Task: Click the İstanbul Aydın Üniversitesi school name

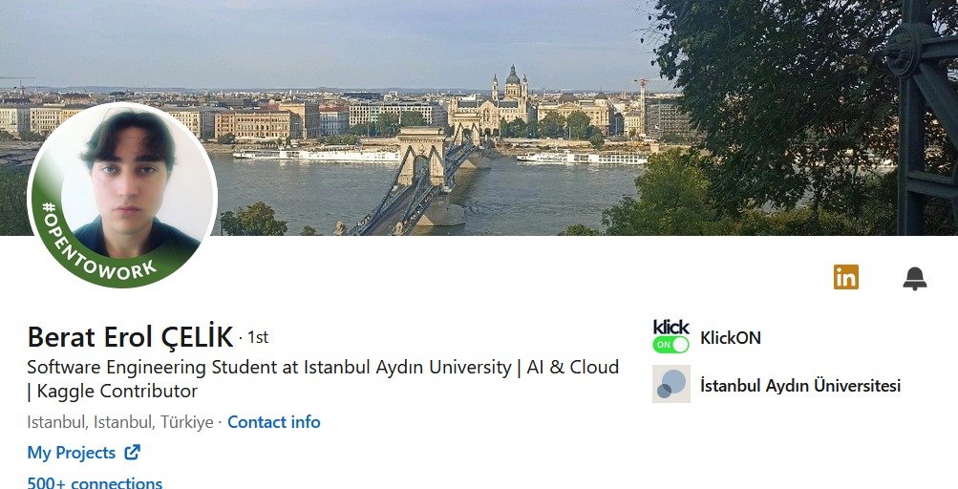Action: [799, 386]
